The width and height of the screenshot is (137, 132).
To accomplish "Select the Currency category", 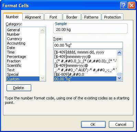I will [14, 39].
